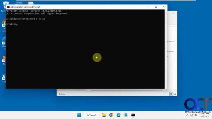Click the 'c:\Vive>' prompt line
Image resolution: width=212 pixels, height=119 pixels.
click(x=12, y=24)
